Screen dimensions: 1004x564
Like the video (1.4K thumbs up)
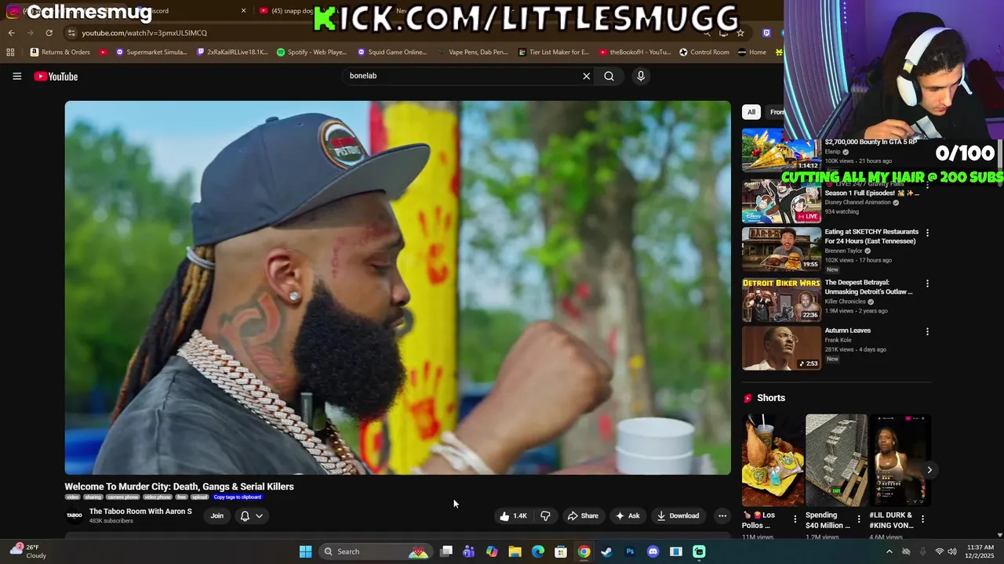(513, 515)
